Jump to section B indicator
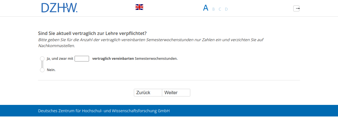 tap(214, 9)
